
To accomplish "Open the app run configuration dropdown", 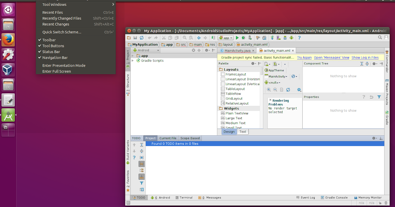I will coord(225,38).
